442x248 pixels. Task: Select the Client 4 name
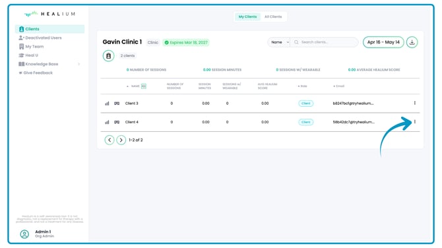132,122
